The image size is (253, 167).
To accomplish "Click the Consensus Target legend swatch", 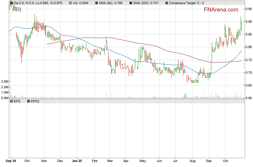I will 166,3.
